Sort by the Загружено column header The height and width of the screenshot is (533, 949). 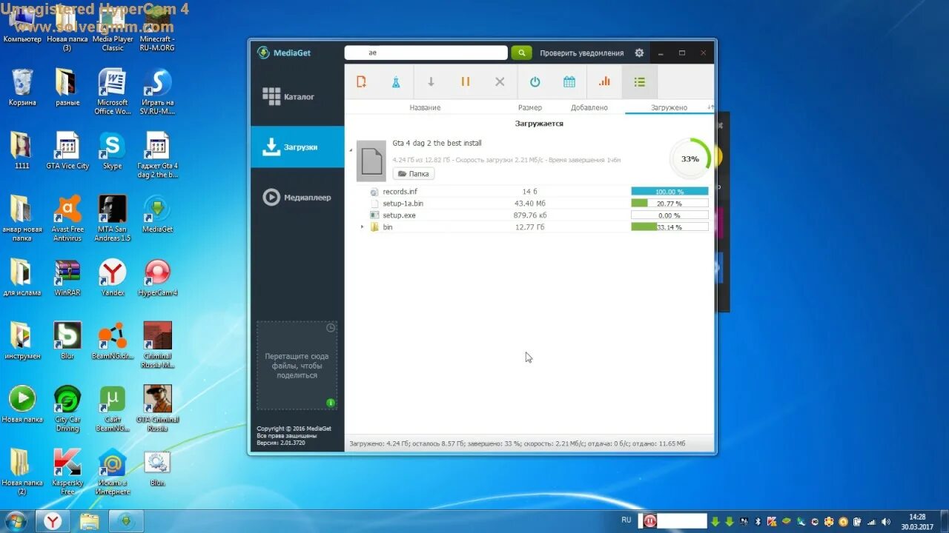coord(669,107)
